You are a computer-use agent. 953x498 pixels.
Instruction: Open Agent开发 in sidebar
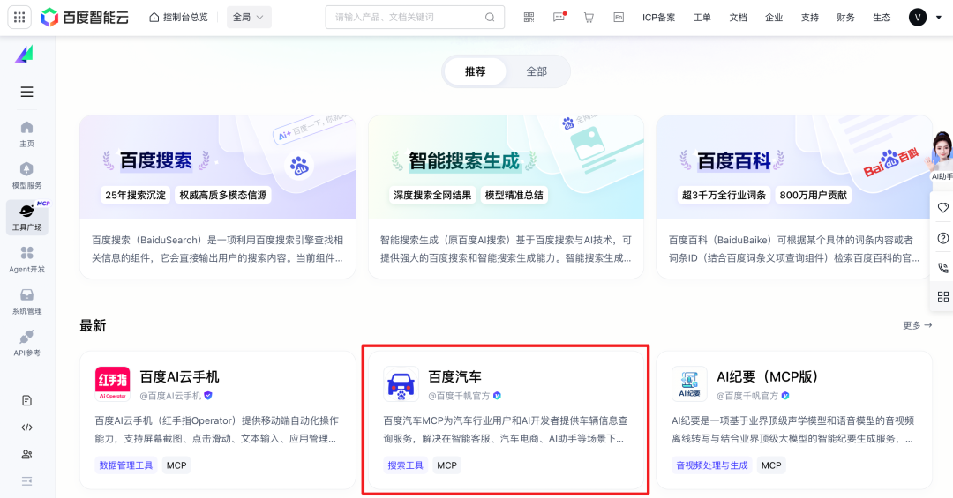click(26, 259)
